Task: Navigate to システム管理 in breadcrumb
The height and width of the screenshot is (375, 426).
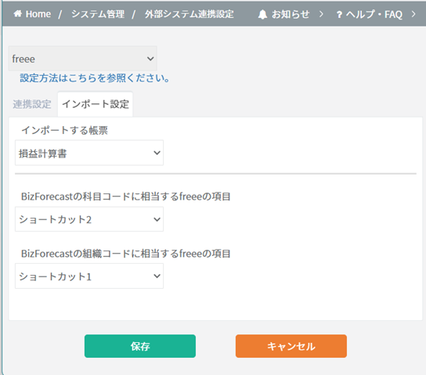Action: [98, 14]
